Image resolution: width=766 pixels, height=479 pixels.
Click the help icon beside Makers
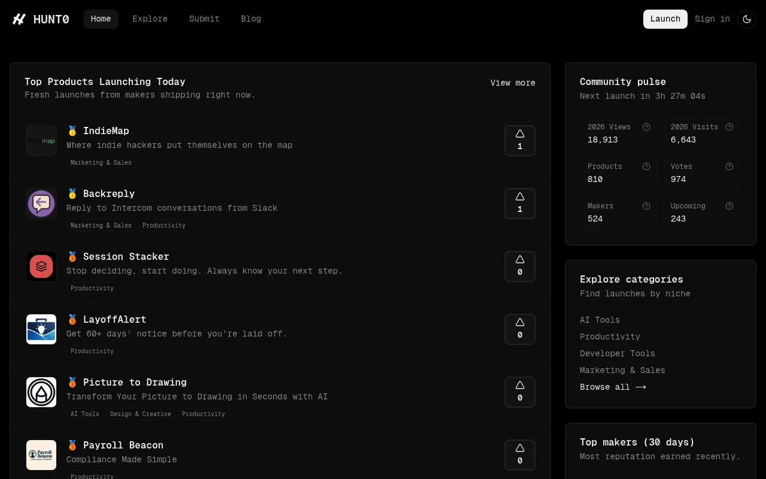[646, 206]
